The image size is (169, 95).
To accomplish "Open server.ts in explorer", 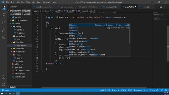I will (19, 61).
